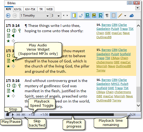Maximize the Bibles panel window

click(130, 3)
